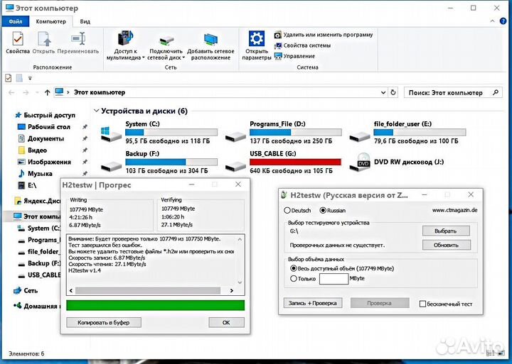Click Управление ribbon item
Viewport: 512px width, 364px height.
[x=294, y=56]
